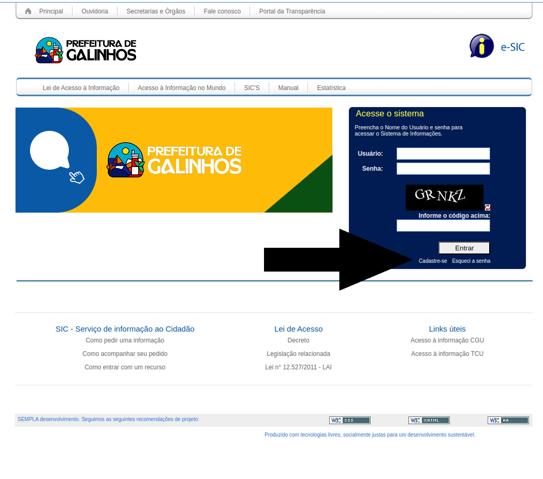Refresh the captcha image code
543x479 pixels.
click(488, 207)
